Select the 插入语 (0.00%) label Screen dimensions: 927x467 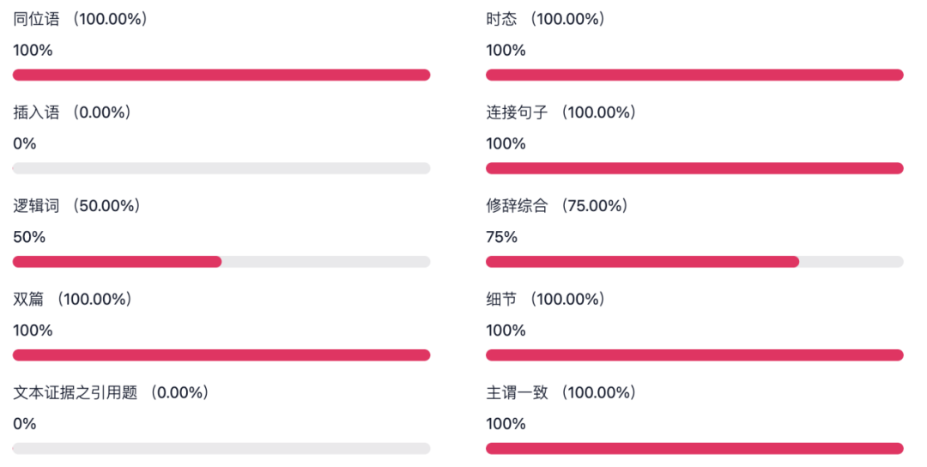click(x=72, y=112)
